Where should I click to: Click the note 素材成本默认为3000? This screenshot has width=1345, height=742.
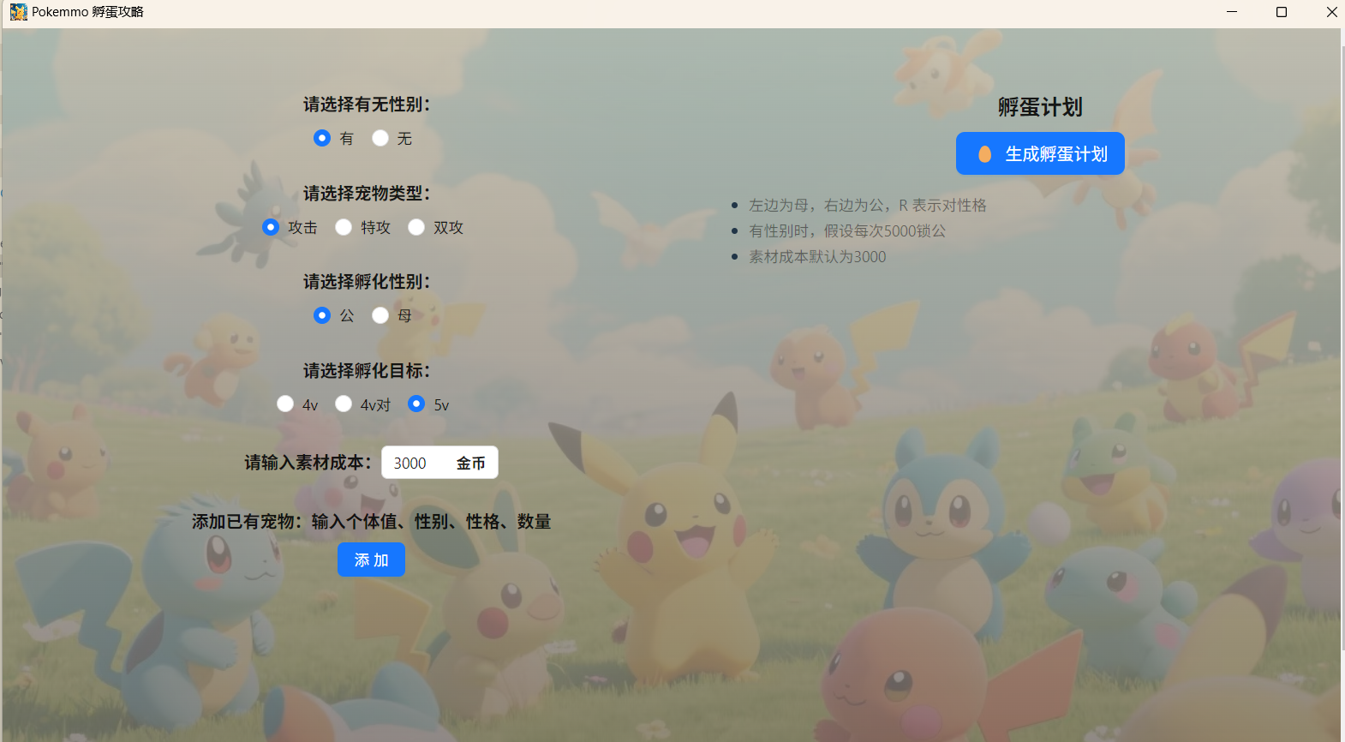click(817, 257)
